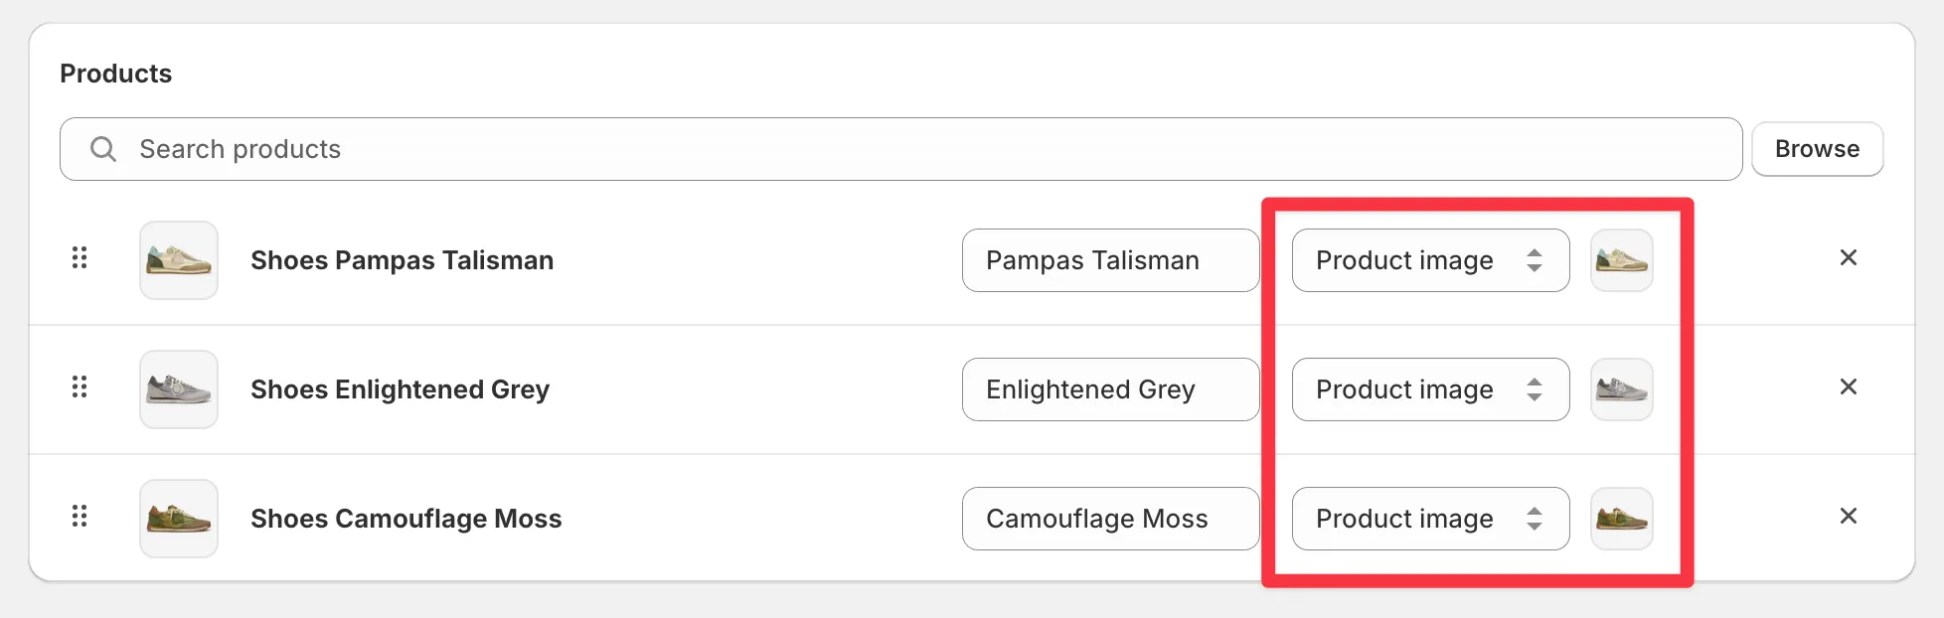Edit the Enlightened Grey label field
Image resolution: width=1944 pixels, height=618 pixels.
click(x=1111, y=389)
